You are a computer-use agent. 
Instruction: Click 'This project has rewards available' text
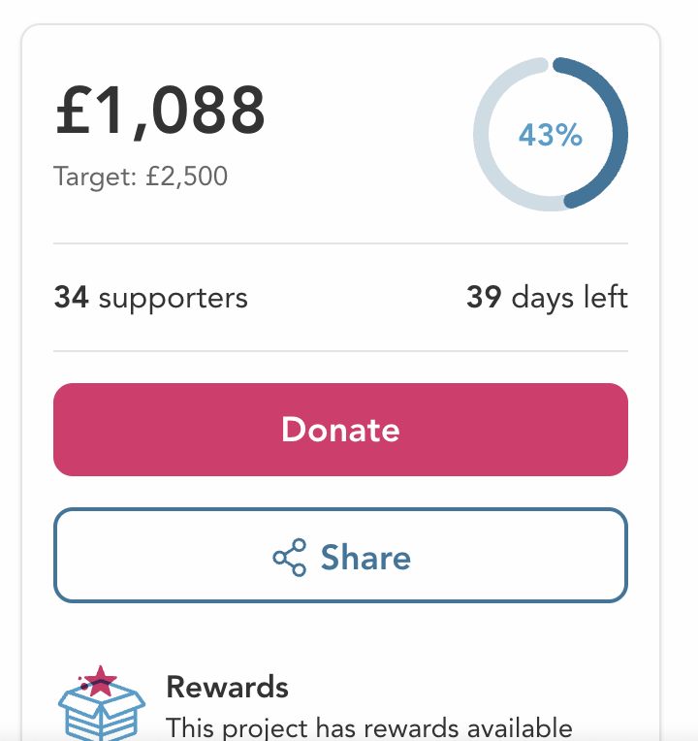pos(368,727)
